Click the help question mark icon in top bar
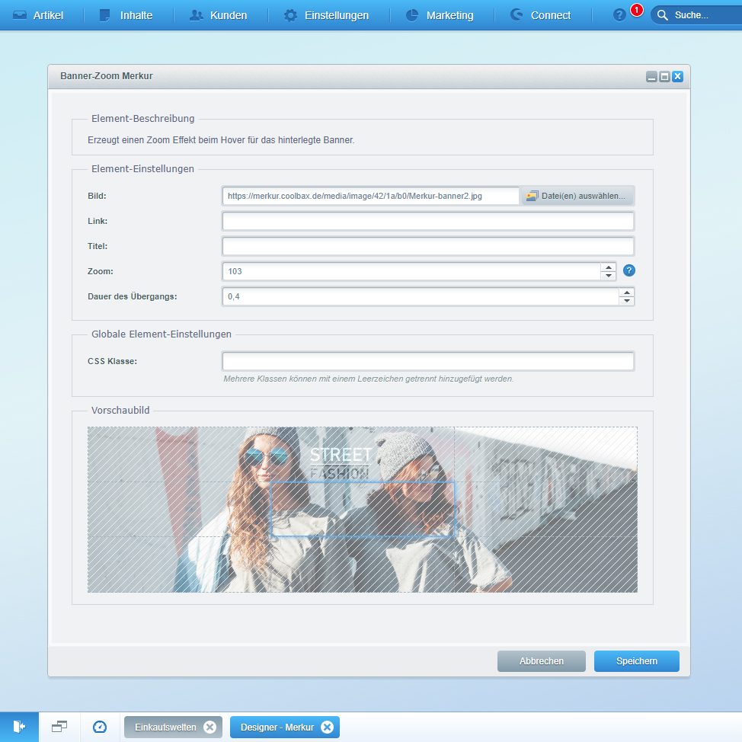The width and height of the screenshot is (742, 742). (619, 15)
